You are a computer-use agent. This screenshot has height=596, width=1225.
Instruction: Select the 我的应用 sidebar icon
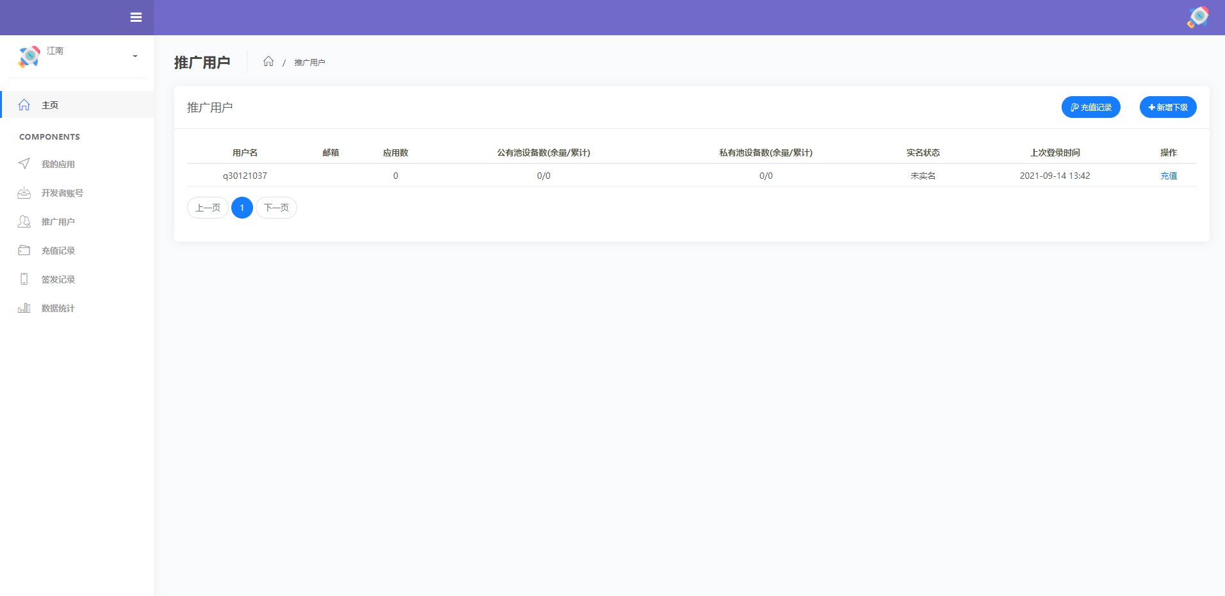(x=24, y=164)
